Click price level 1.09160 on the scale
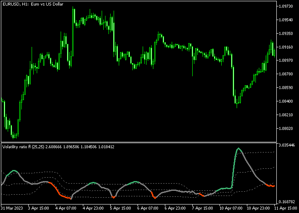The width and height of the screenshot is (299, 213). (286, 47)
